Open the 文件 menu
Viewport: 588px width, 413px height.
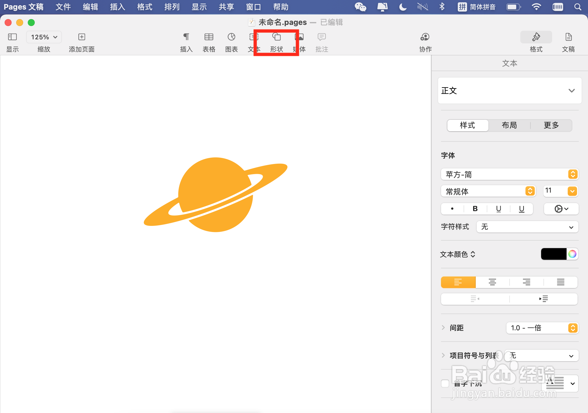pyautogui.click(x=63, y=7)
